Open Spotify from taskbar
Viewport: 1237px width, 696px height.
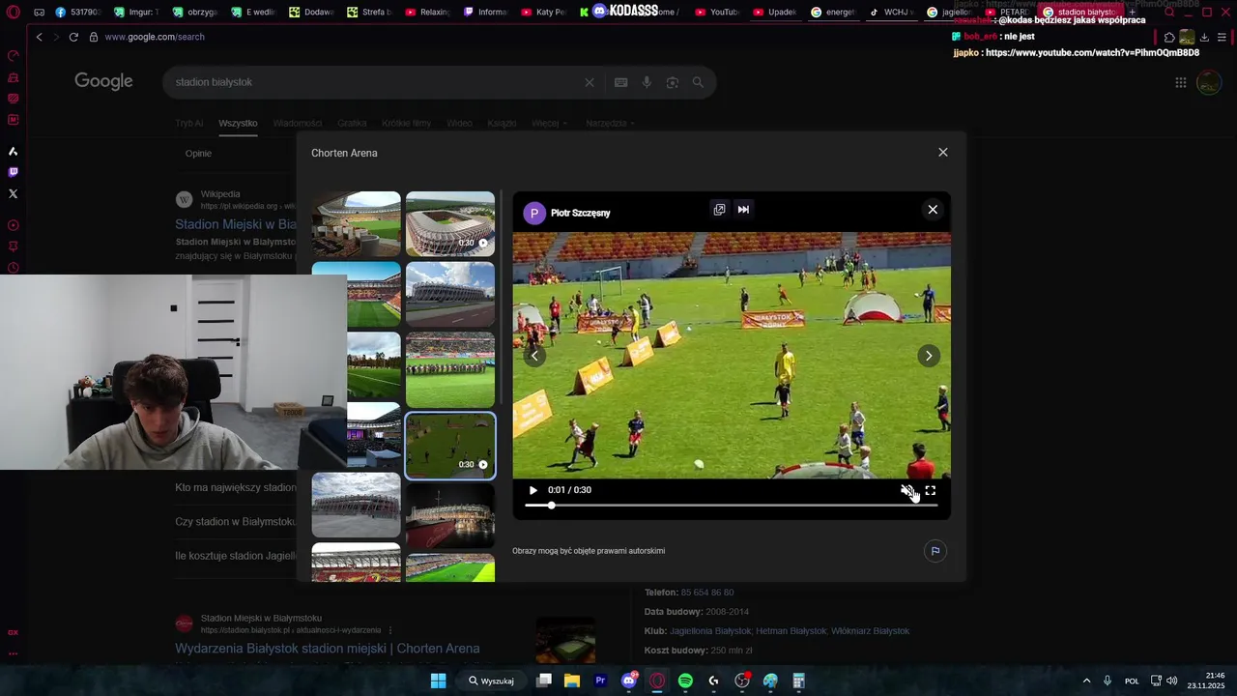click(x=685, y=681)
